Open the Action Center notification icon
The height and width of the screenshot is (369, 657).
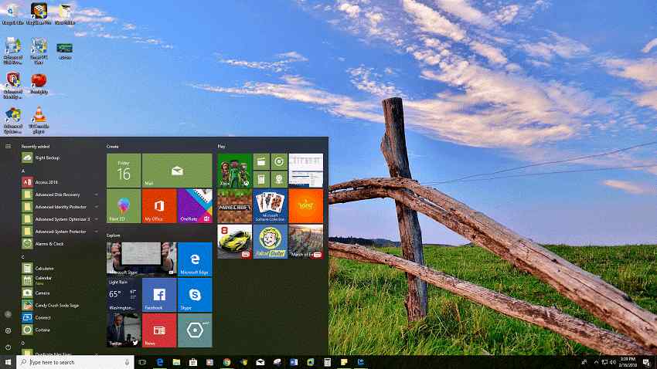(648, 362)
